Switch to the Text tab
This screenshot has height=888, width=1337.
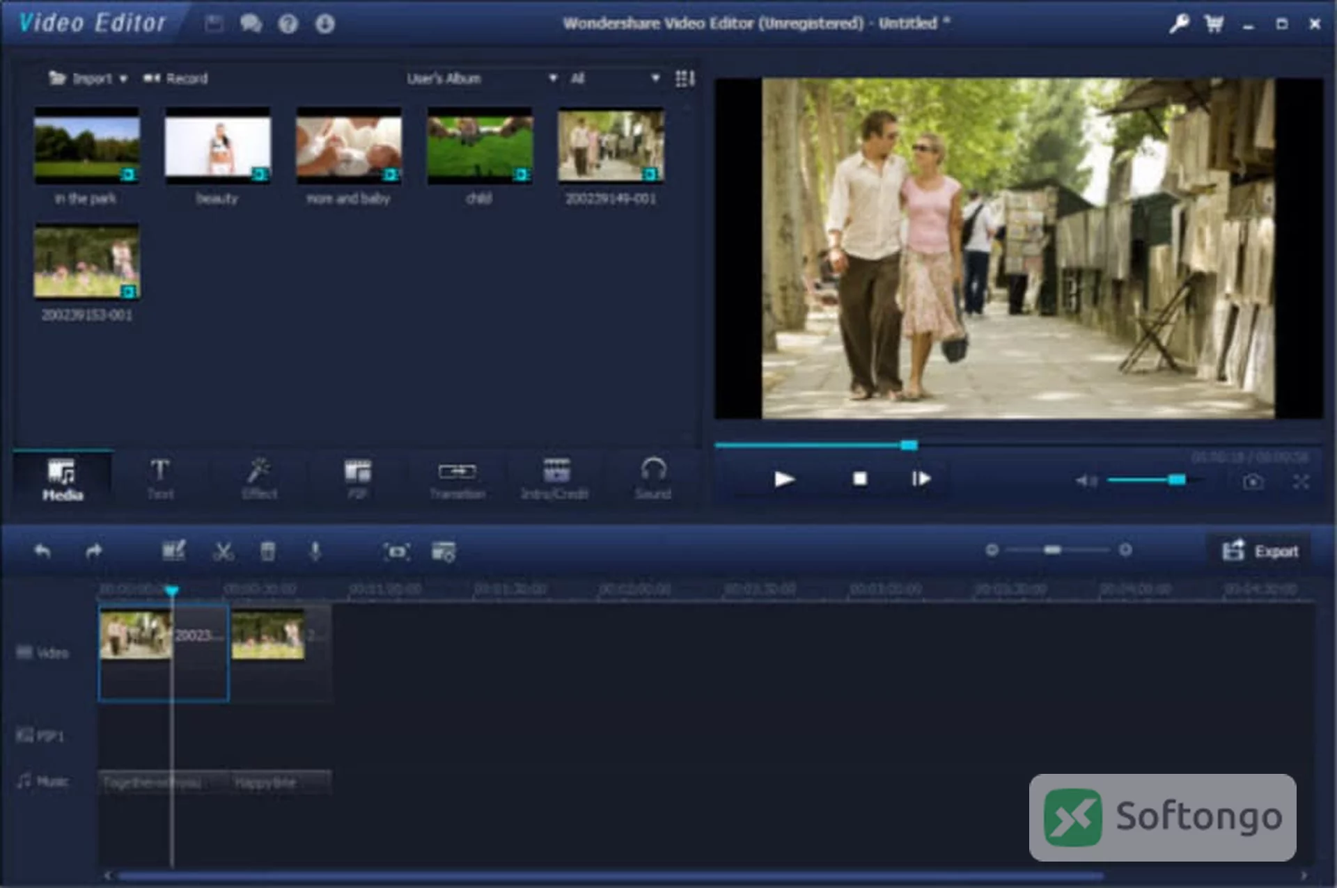160,479
